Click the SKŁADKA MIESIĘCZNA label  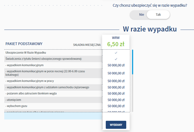(x=87, y=45)
